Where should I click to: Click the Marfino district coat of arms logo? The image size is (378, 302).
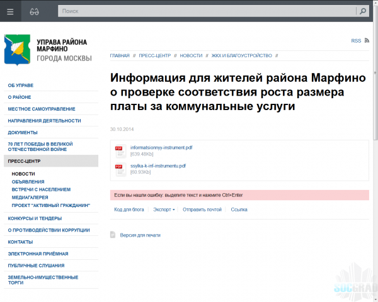click(x=16, y=50)
